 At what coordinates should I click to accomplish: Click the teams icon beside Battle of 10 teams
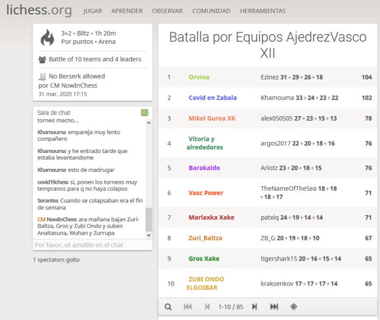(42, 59)
